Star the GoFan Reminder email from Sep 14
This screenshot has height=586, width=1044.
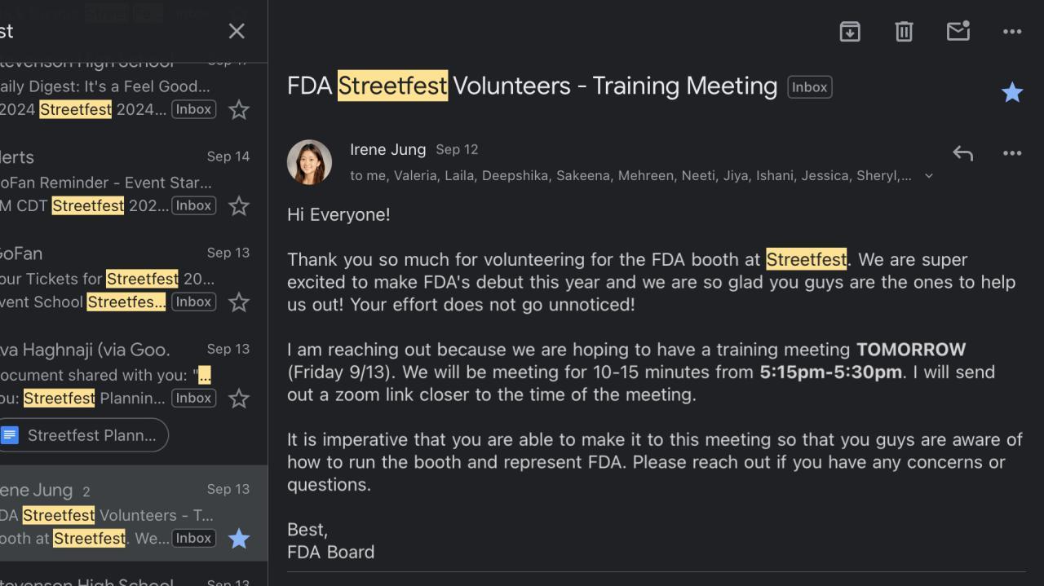239,206
